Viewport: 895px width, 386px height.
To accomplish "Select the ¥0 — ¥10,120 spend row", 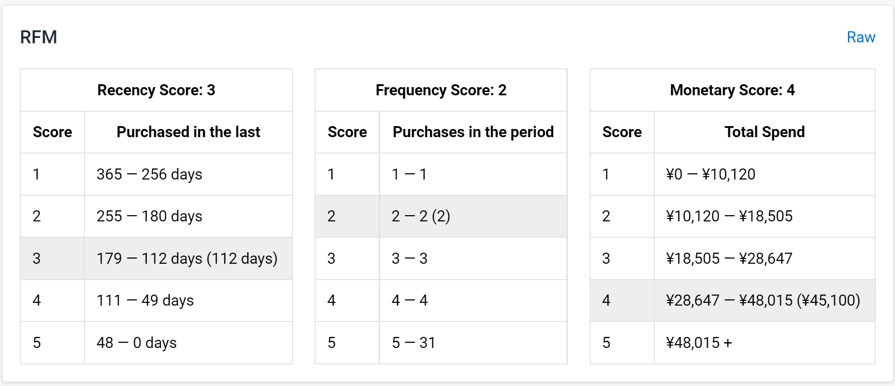I will coord(732,174).
